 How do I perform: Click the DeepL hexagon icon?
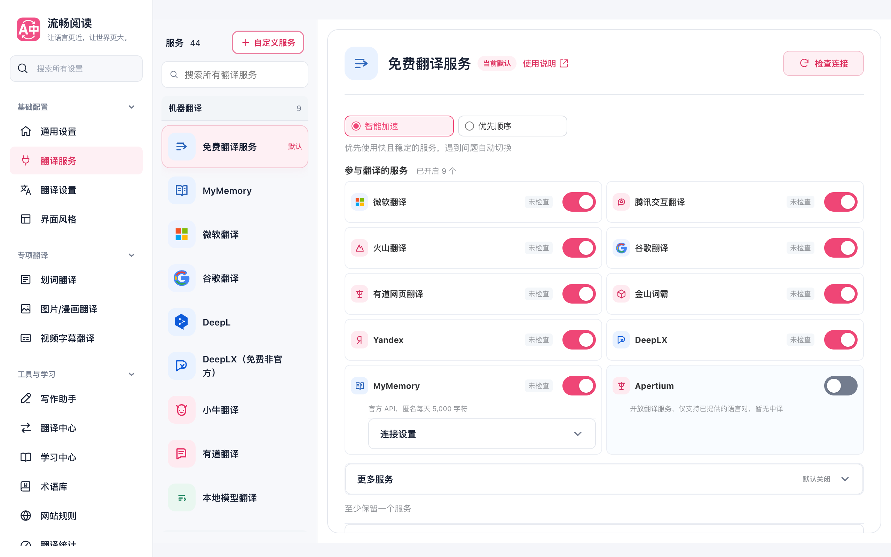182,322
